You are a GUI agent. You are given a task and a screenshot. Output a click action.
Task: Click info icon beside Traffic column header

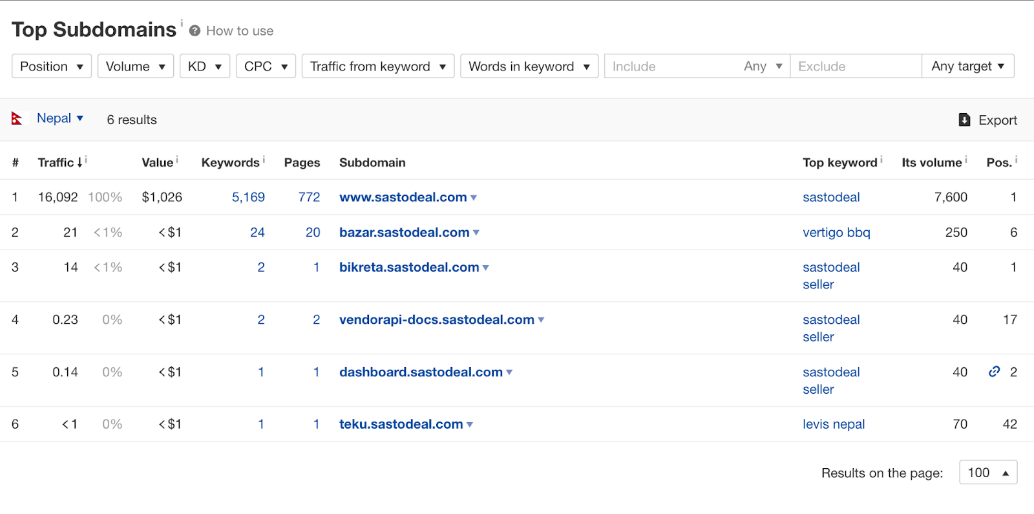coord(86,159)
